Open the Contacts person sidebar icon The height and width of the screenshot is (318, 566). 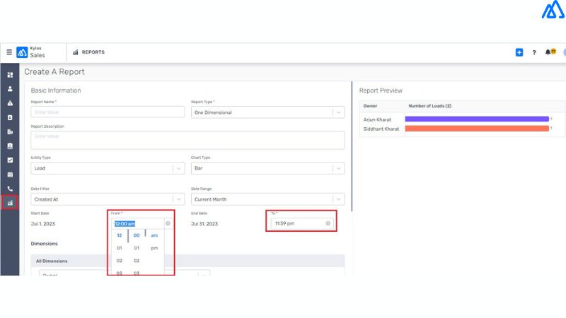pyautogui.click(x=10, y=89)
